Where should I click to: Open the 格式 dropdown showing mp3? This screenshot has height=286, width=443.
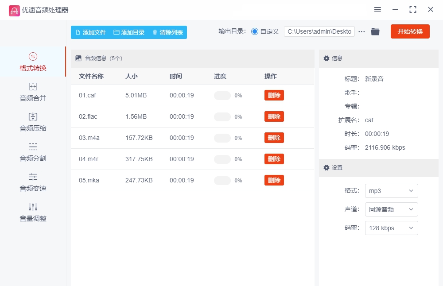coord(391,191)
